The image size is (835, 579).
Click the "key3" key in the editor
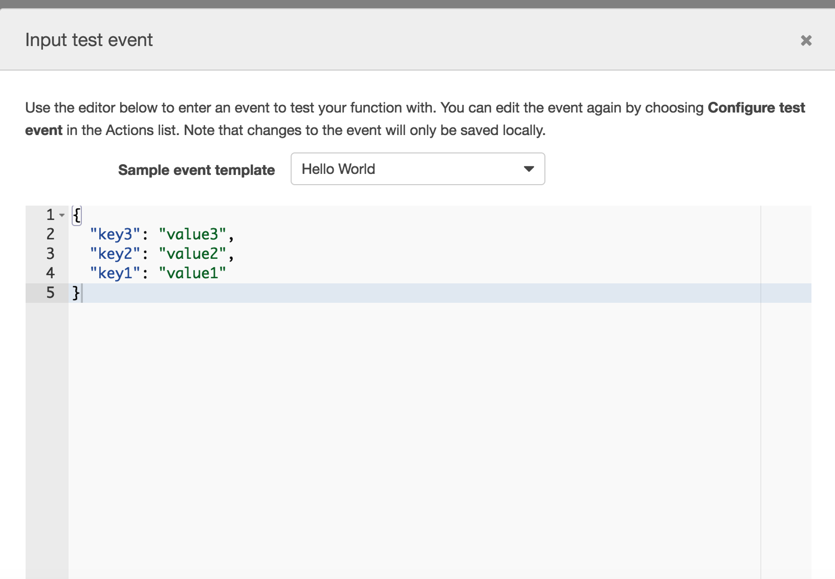point(115,234)
